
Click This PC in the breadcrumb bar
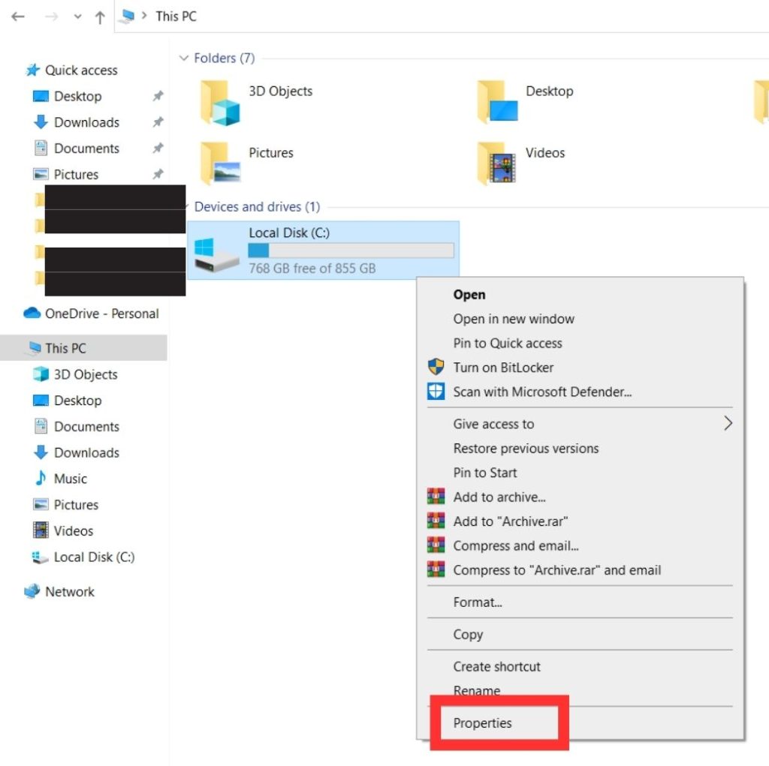point(175,17)
